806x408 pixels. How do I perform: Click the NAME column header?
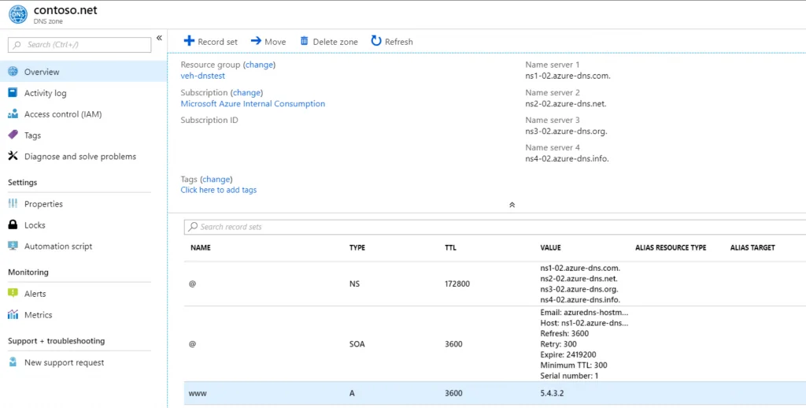(201, 247)
